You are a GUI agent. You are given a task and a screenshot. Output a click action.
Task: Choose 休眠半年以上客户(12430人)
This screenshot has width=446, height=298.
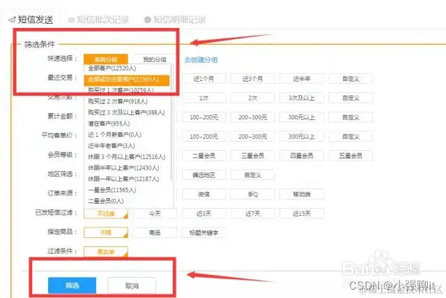point(123,167)
